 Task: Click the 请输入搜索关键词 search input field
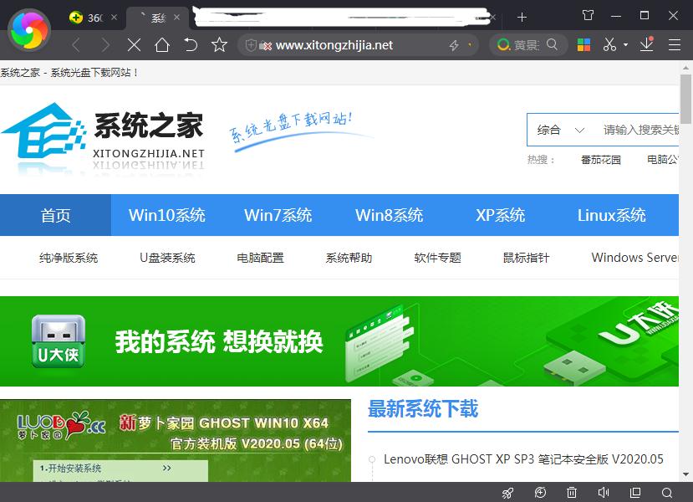[x=639, y=130]
